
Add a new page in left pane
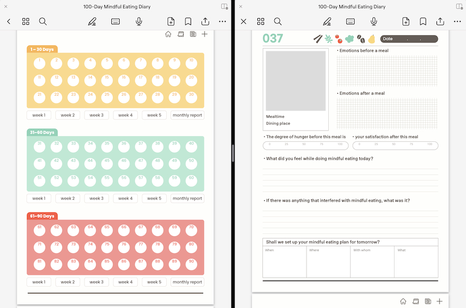coord(171,21)
